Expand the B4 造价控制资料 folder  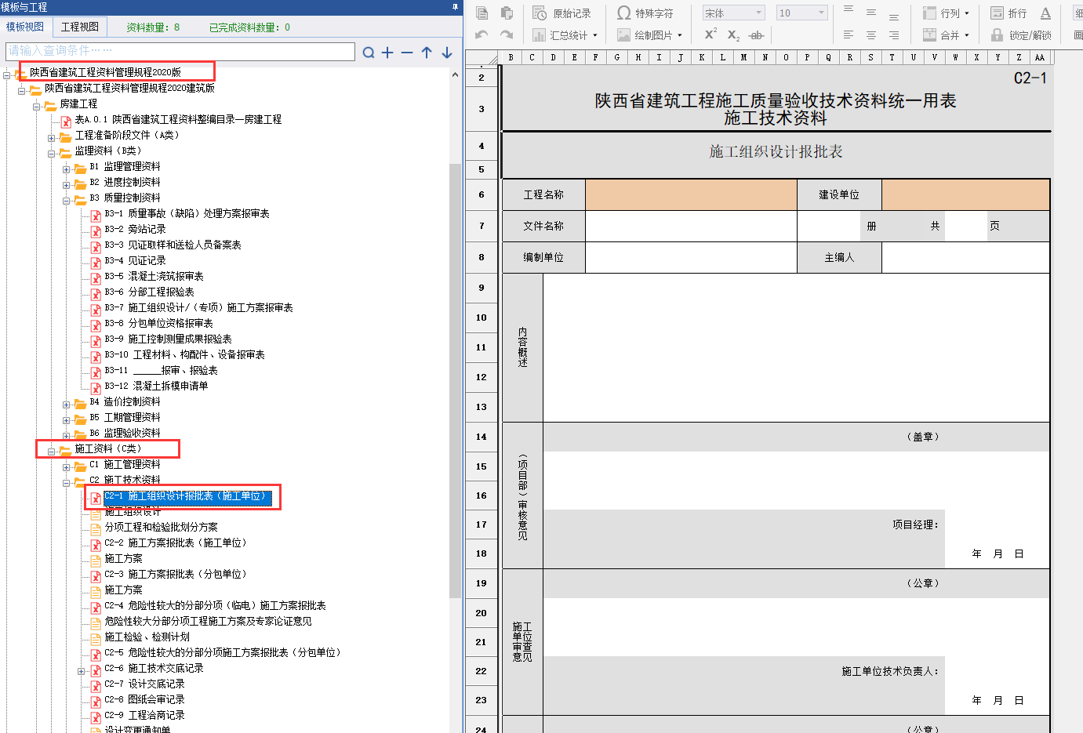67,405
